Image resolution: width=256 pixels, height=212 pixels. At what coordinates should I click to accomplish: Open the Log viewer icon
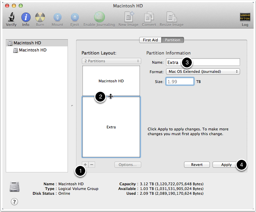[x=245, y=17]
